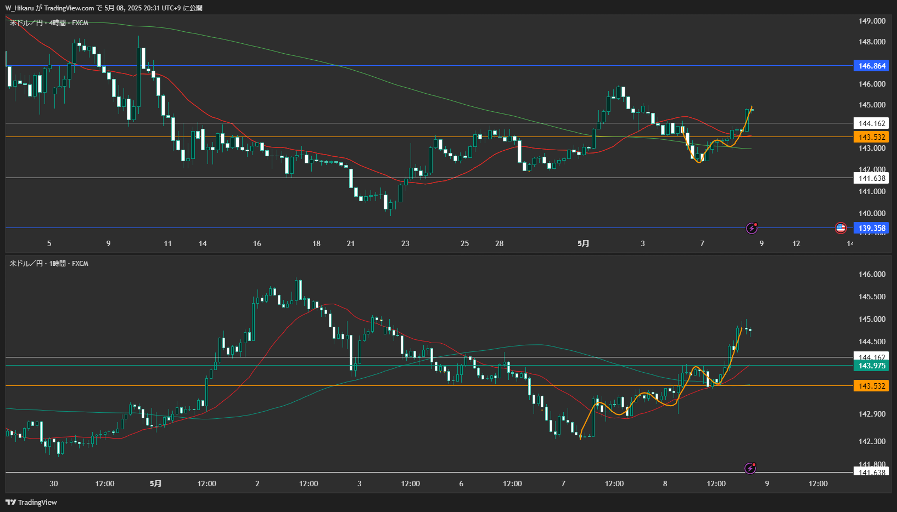Click 145.500 on the 1-hour price axis
The image size is (897, 512).
point(872,297)
